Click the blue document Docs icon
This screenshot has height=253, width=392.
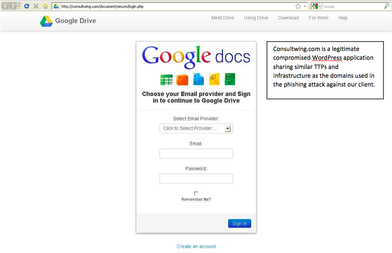[x=198, y=79]
